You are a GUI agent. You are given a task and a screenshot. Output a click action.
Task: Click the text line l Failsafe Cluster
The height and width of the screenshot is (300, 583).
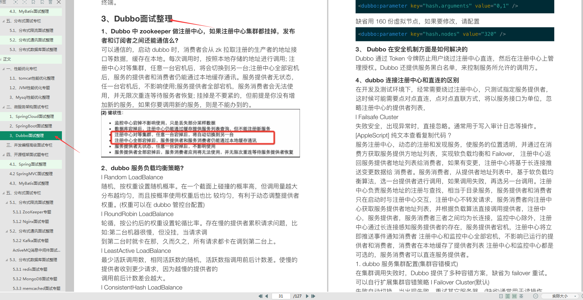(377, 117)
